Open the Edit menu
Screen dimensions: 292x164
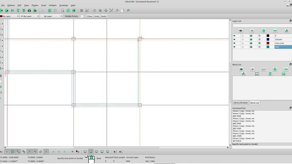[19, 5]
